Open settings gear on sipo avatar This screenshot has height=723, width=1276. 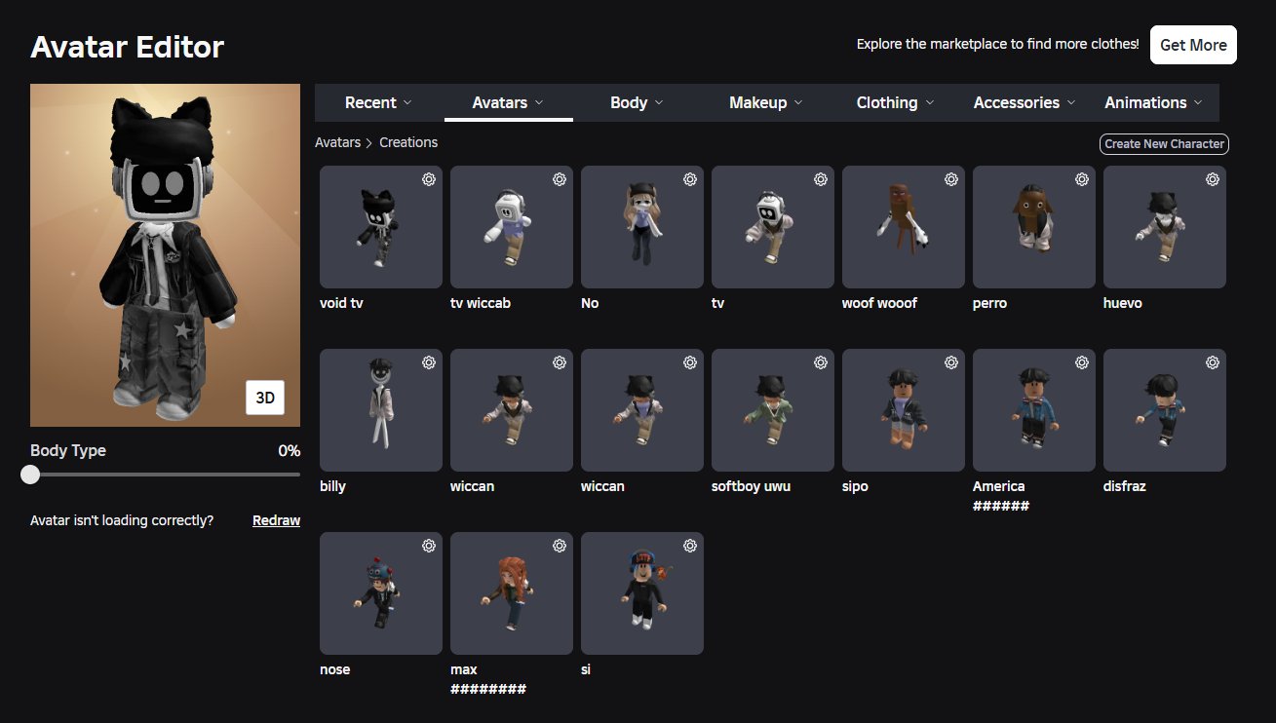pyautogui.click(x=951, y=362)
